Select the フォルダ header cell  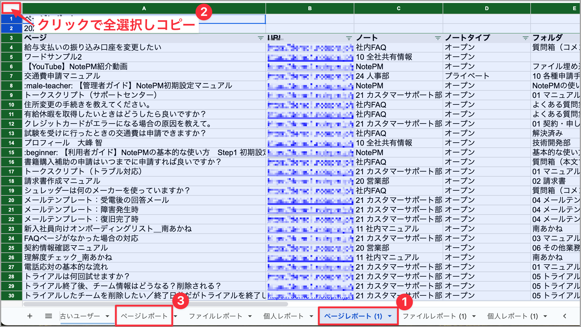[555, 38]
